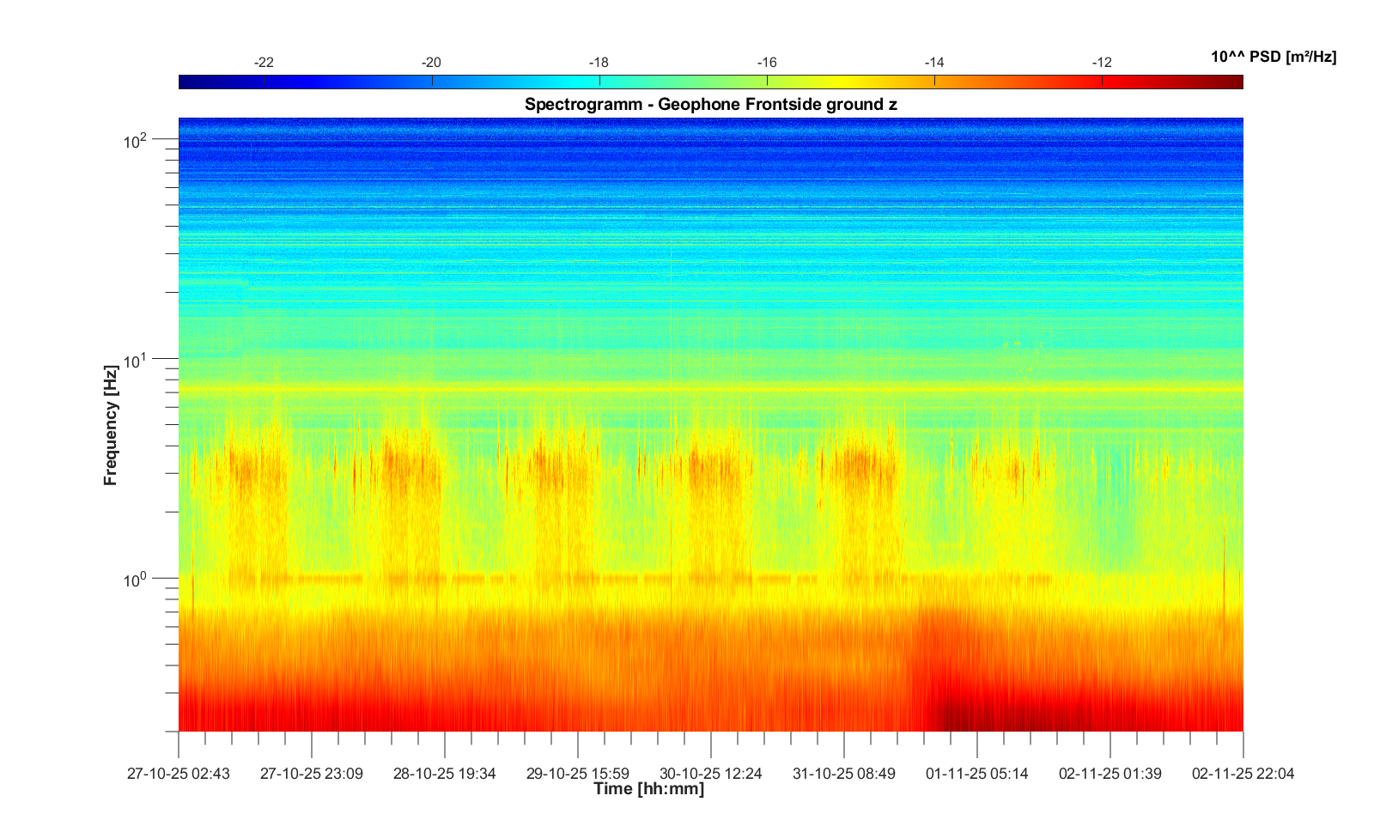Select the -22 tick on the colorbar

pyautogui.click(x=264, y=63)
